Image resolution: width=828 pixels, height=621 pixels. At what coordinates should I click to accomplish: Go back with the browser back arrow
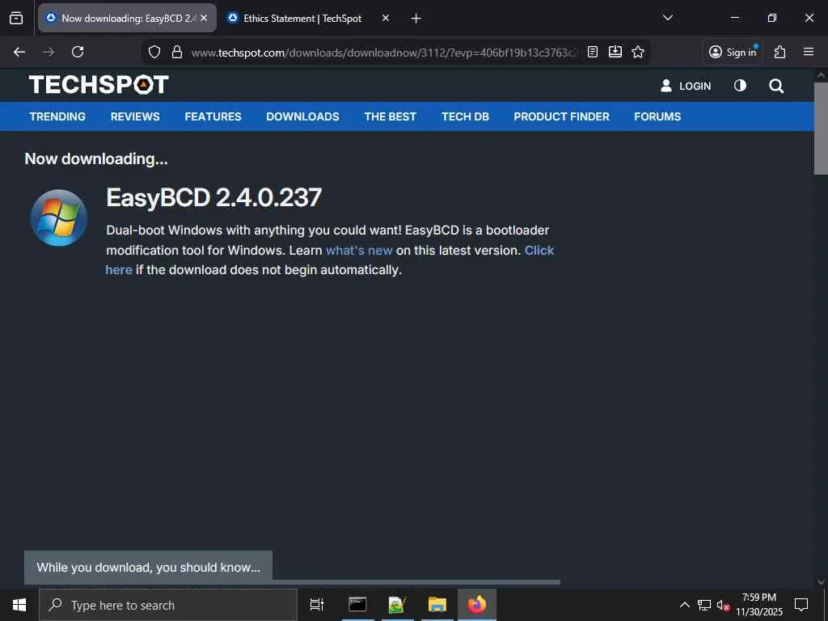(x=19, y=52)
